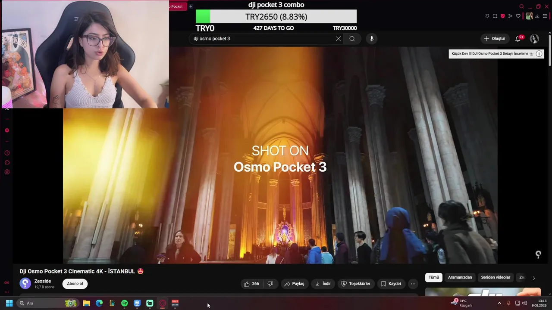This screenshot has height=310, width=552.
Task: Subscribe with the Abone ol button
Action: point(75,284)
